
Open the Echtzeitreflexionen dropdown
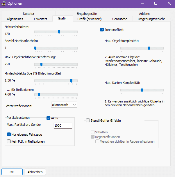64,105
